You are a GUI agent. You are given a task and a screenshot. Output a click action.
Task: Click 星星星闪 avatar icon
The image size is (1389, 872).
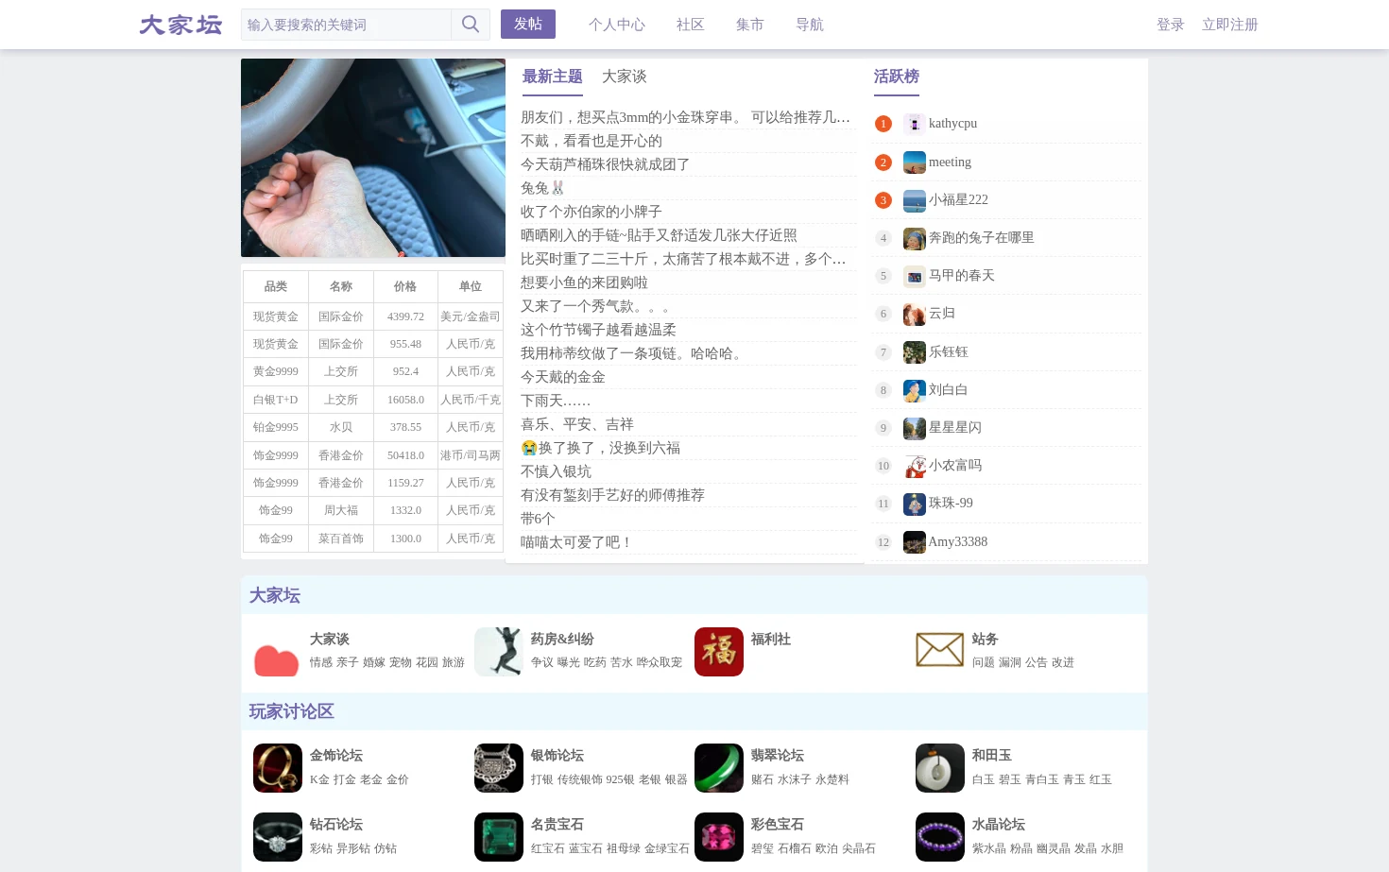coord(914,428)
